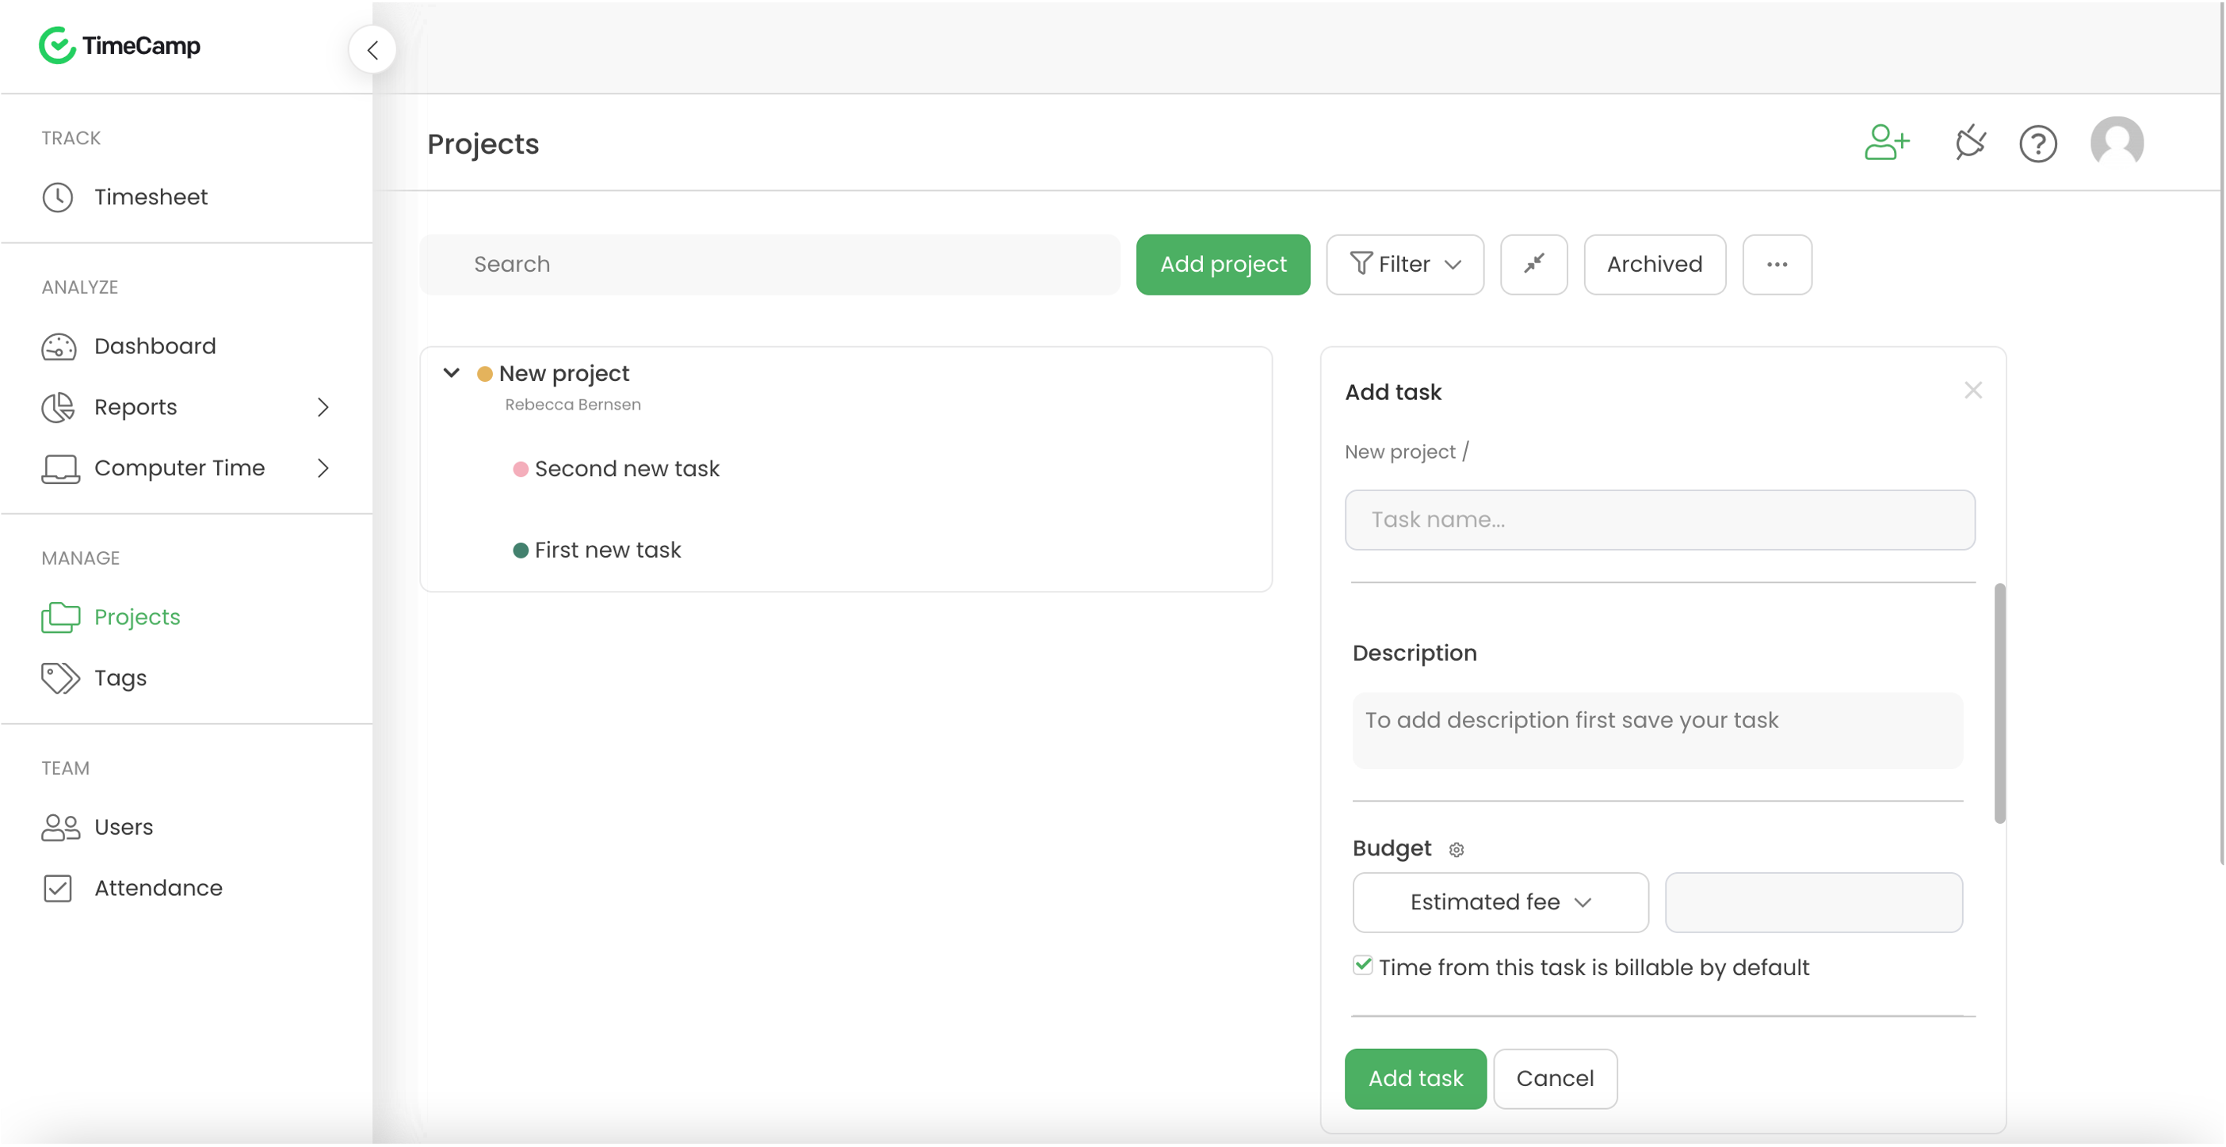The image size is (2226, 1147).
Task: Click the Add task button
Action: 1415,1078
